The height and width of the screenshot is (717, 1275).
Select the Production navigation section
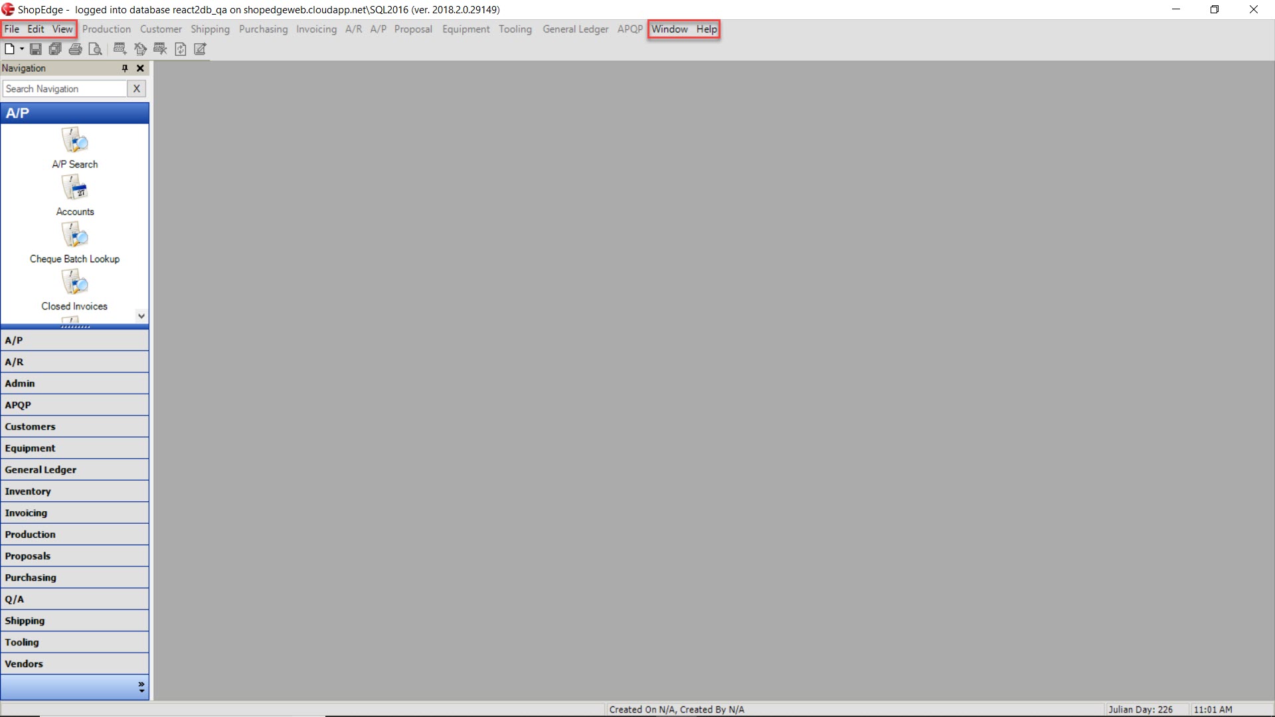point(74,534)
